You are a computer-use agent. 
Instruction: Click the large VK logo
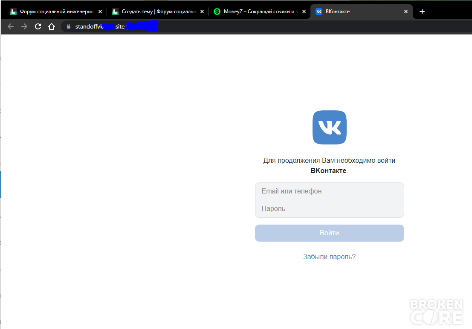coord(329,127)
